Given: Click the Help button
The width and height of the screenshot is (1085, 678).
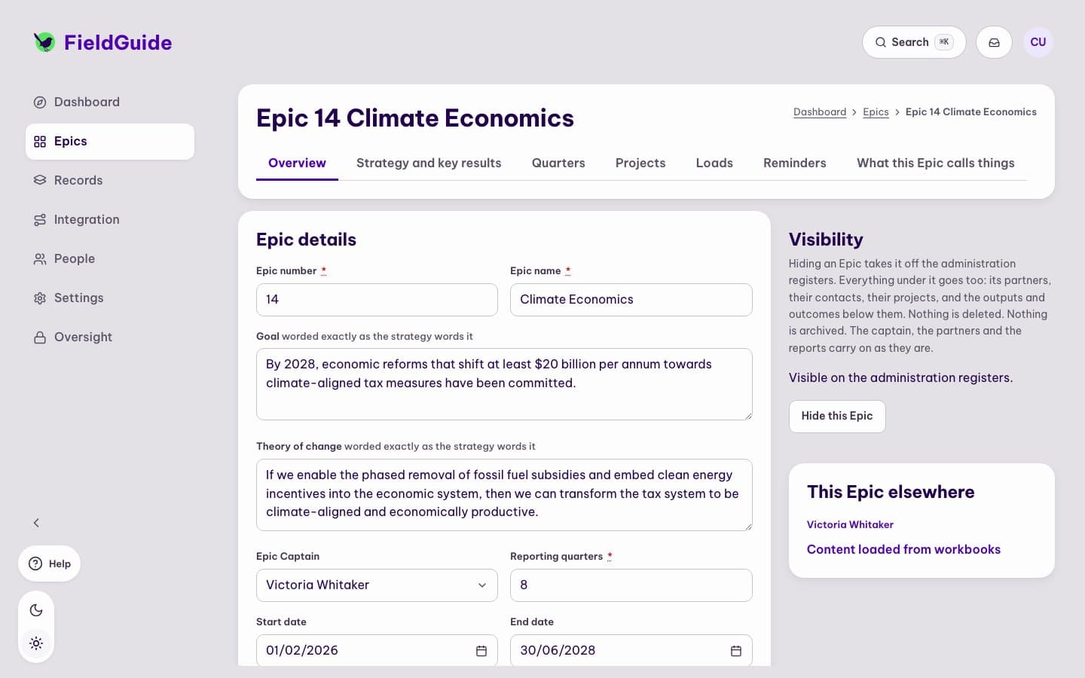Looking at the screenshot, I should point(49,563).
